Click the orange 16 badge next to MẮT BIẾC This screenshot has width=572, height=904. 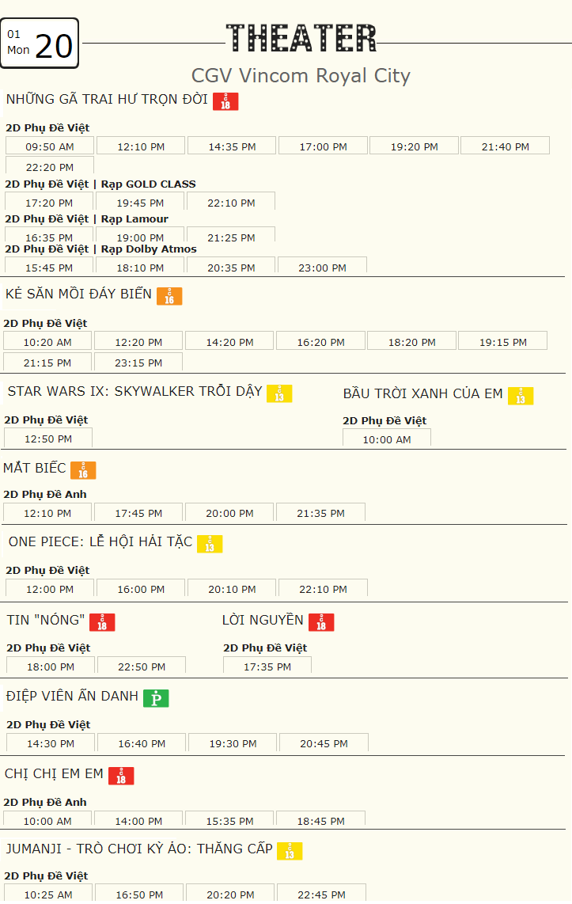pos(83,470)
